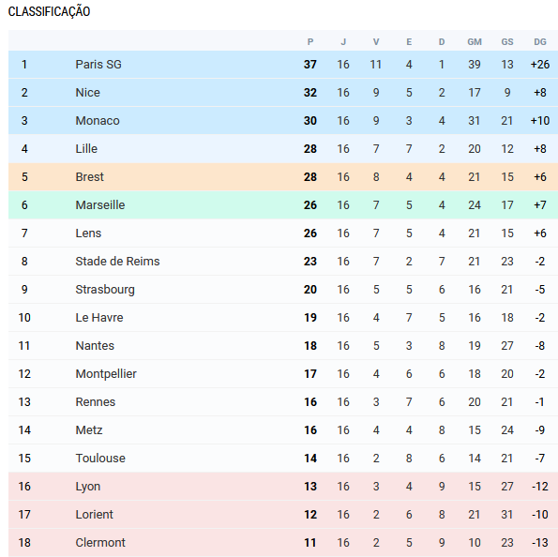Select Nantes in the table
Viewport: 558px width, 557px height.
[95, 346]
